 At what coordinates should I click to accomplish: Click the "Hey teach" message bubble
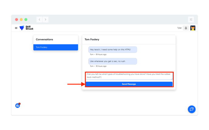(x=112, y=50)
